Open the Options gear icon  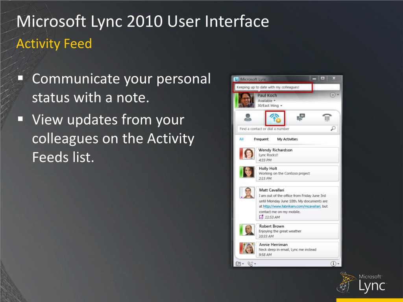[x=332, y=95]
